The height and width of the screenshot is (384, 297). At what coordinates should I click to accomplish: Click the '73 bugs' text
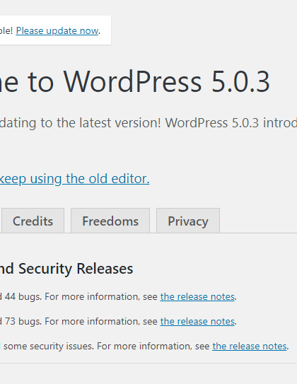tap(23, 322)
